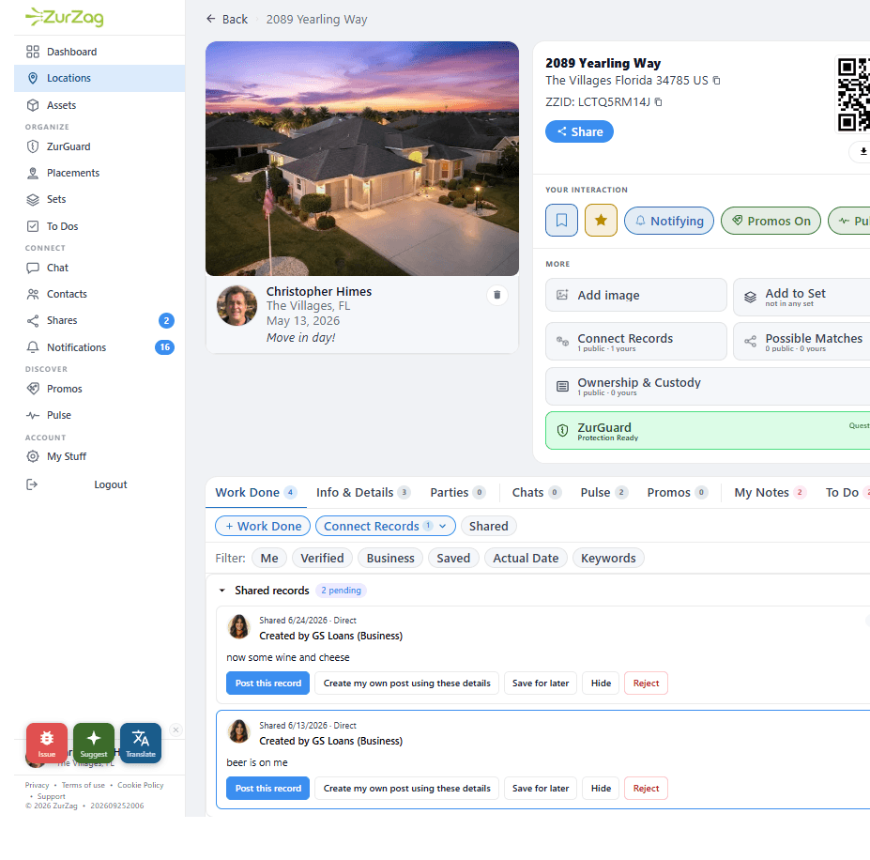
Task: Reject the 'beer is on me' record
Action: [x=646, y=789]
